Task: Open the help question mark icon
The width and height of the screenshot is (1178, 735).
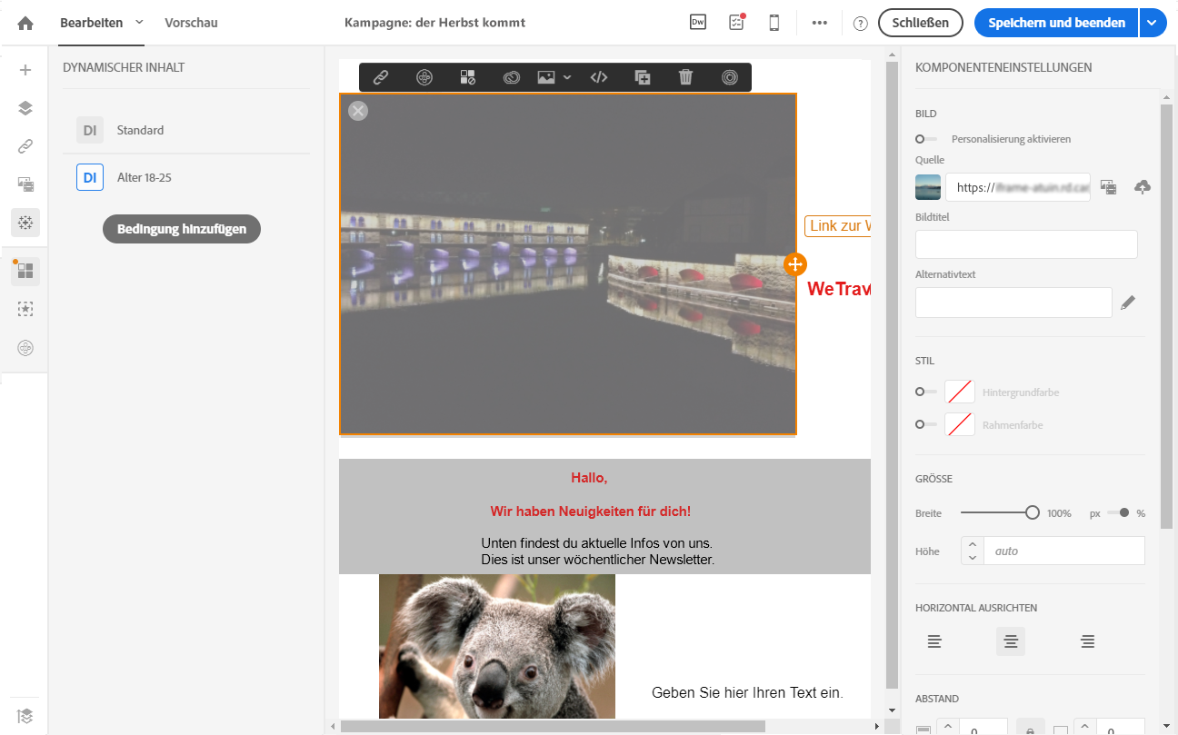Action: coord(861,24)
